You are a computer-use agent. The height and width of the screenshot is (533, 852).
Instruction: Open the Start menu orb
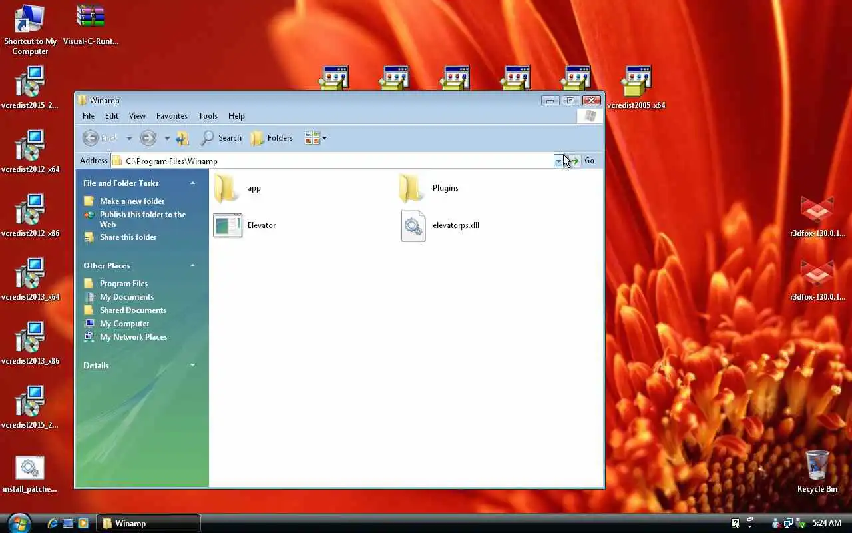18,522
